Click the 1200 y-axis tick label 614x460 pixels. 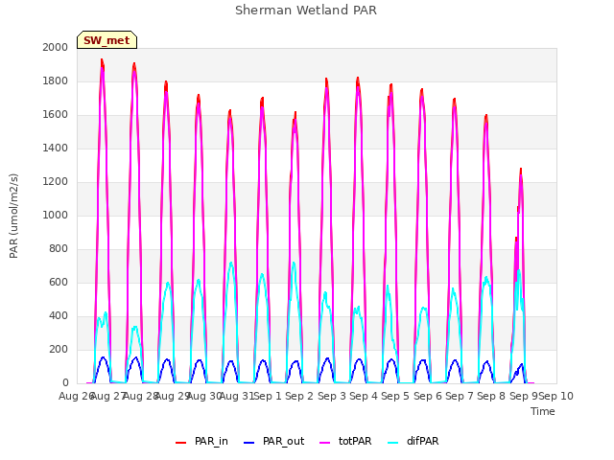point(56,181)
